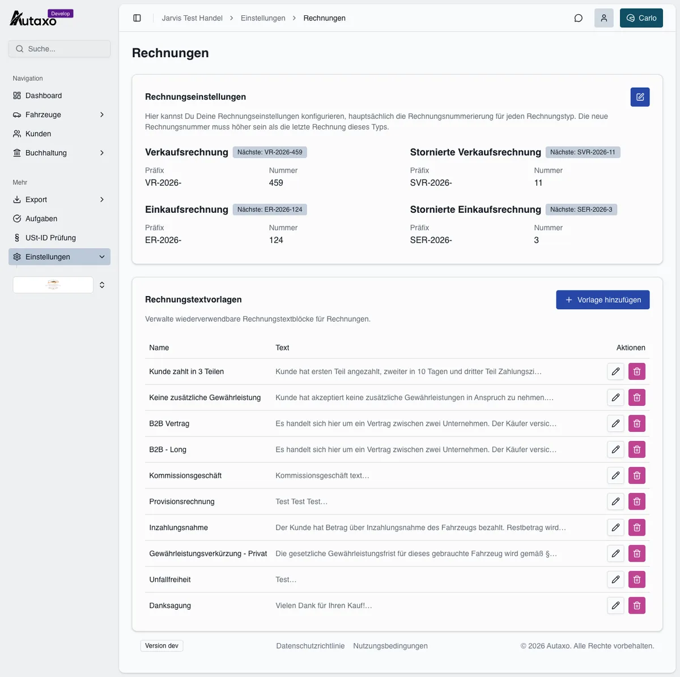680x677 pixels.
Task: Edit the 'B2B Vertrag' template
Action: coord(615,423)
